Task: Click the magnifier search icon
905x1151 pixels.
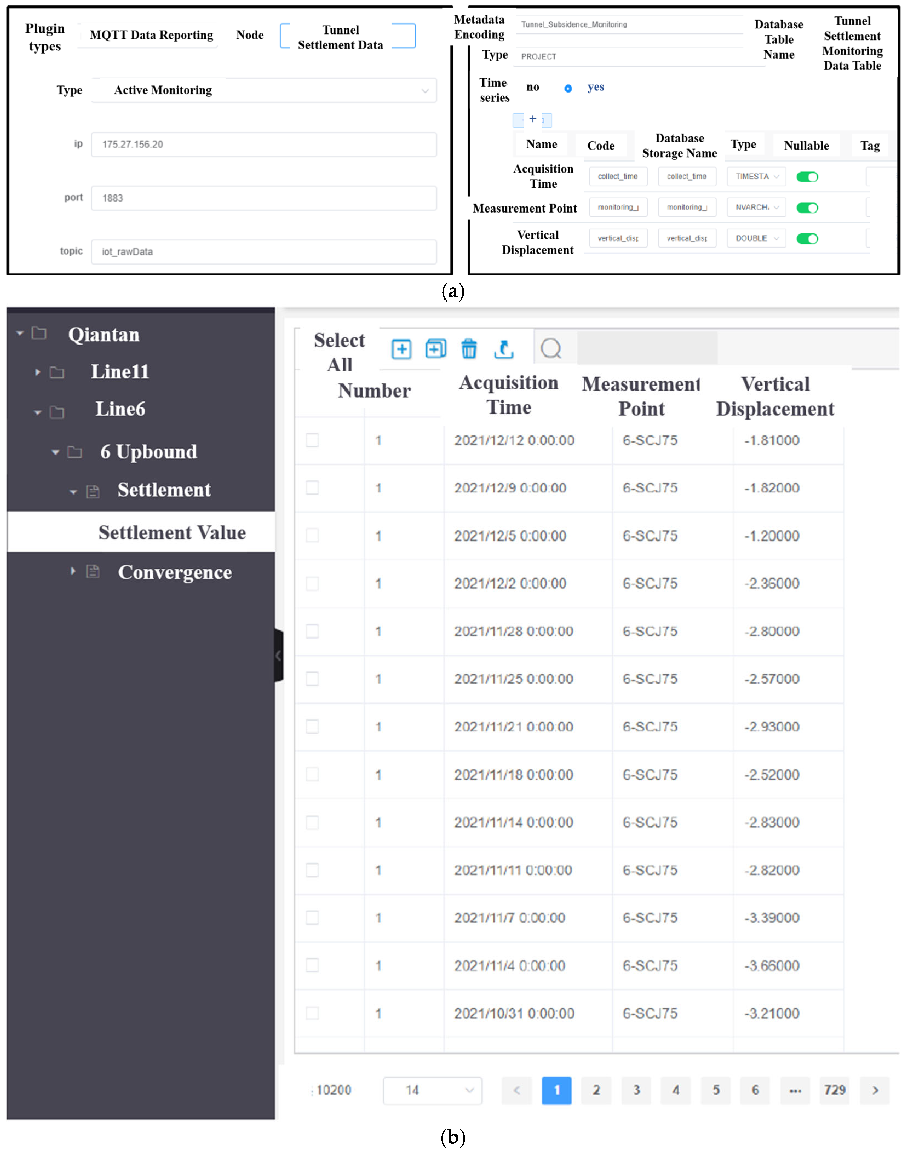Action: tap(551, 349)
